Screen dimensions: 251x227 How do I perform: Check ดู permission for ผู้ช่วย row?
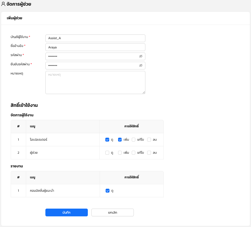107,153
